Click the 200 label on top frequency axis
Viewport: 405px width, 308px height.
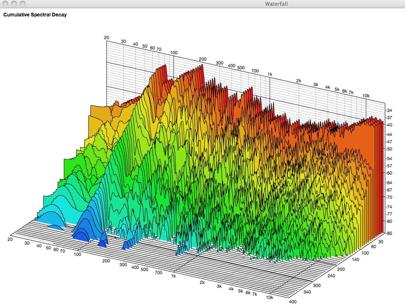point(203,59)
